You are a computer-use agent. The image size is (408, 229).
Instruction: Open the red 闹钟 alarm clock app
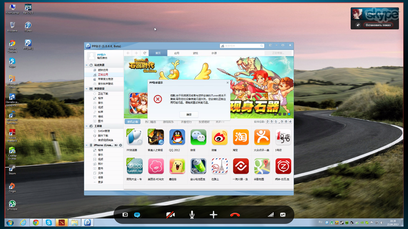[x=283, y=166]
